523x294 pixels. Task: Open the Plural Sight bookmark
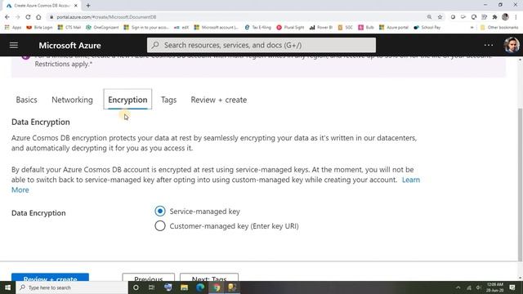290,27
